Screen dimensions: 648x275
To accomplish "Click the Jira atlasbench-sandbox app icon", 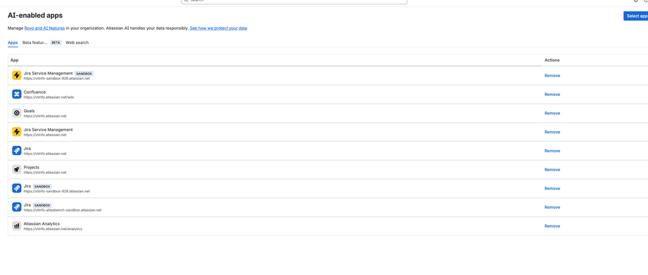I will (x=16, y=207).
